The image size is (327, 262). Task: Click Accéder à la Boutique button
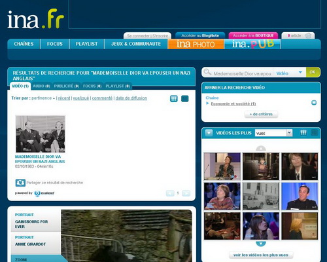253,35
